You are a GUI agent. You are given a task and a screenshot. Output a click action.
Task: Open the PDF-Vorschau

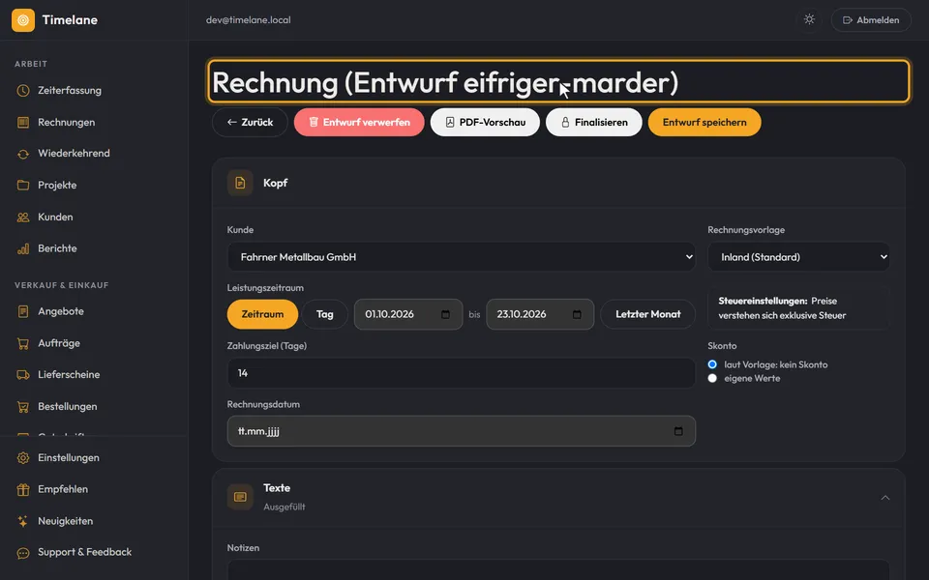[485, 123]
